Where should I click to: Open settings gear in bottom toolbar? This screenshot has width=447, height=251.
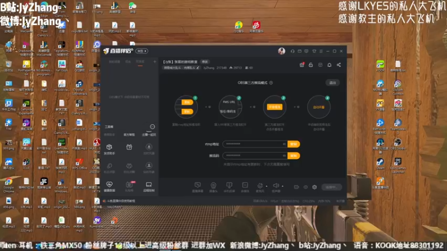click(315, 187)
